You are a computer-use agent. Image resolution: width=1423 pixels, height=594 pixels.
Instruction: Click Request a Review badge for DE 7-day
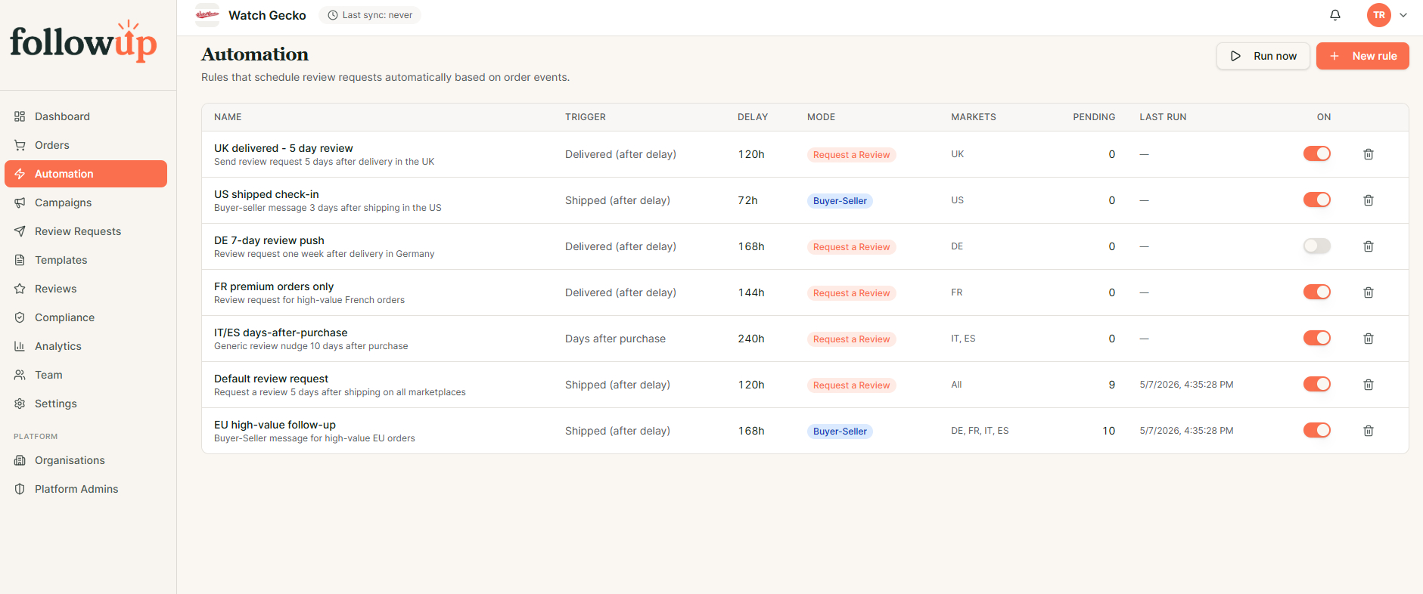coord(851,247)
